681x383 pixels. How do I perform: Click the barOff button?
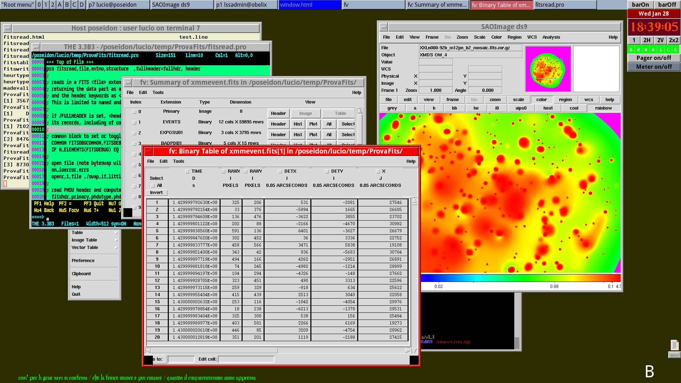click(667, 5)
